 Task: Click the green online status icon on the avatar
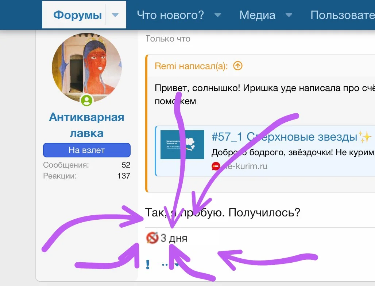tap(86, 100)
